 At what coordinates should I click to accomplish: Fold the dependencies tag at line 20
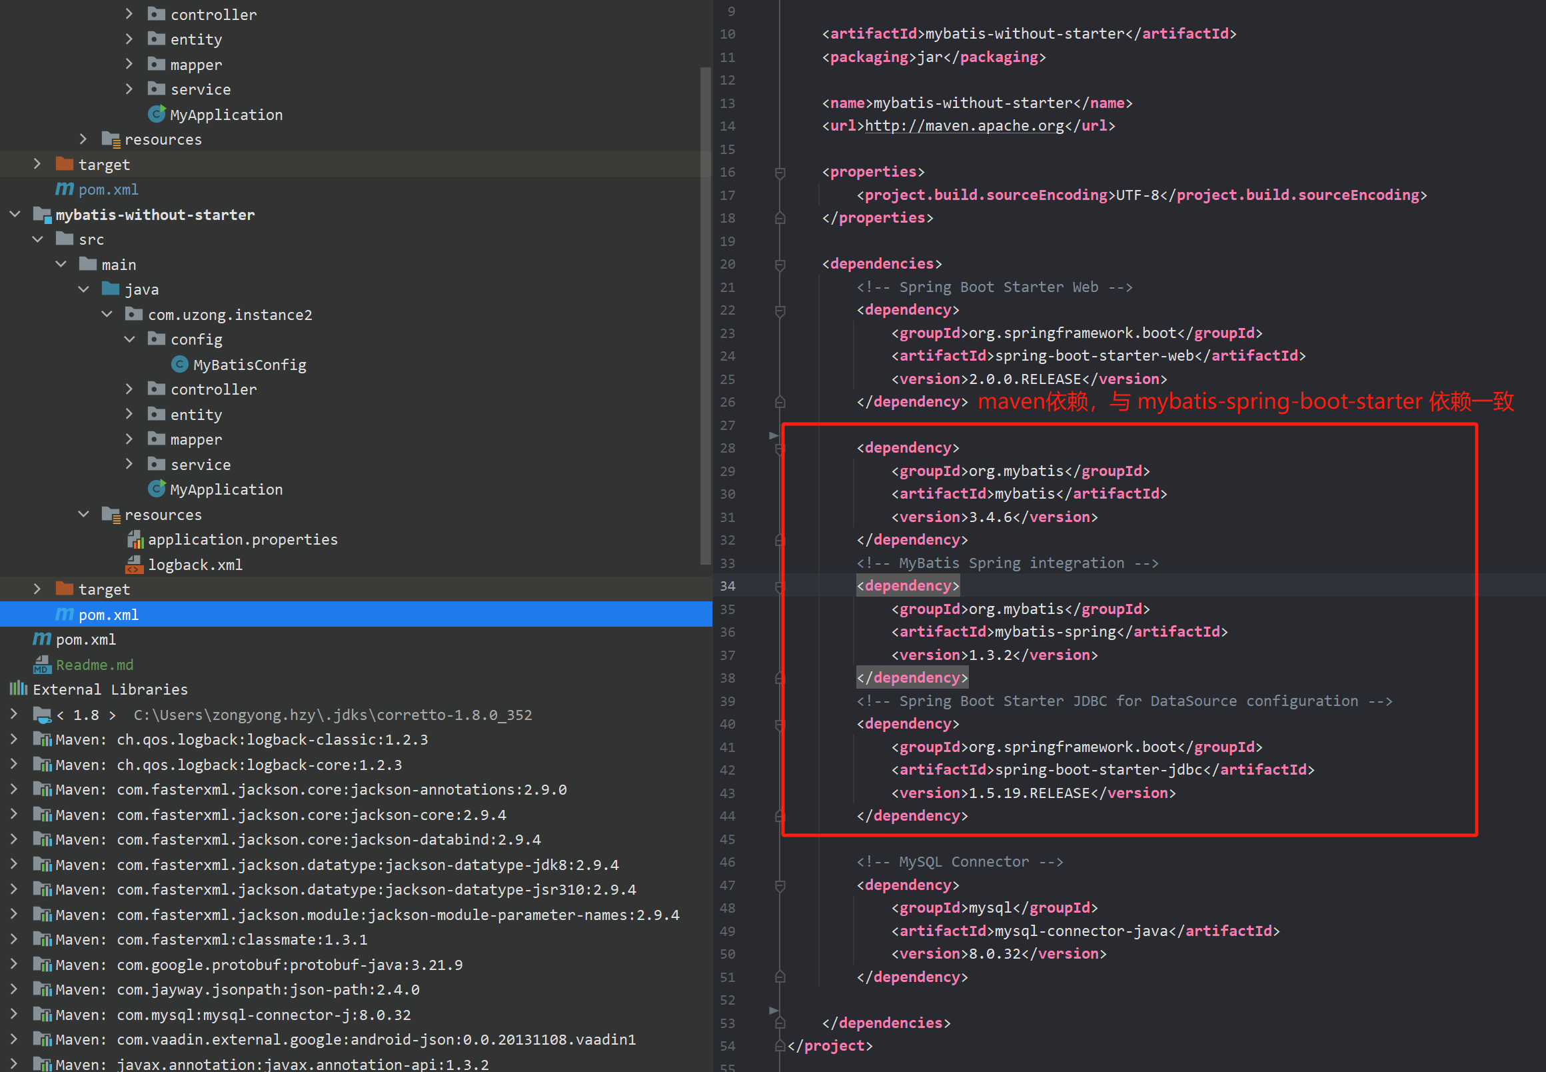780,265
